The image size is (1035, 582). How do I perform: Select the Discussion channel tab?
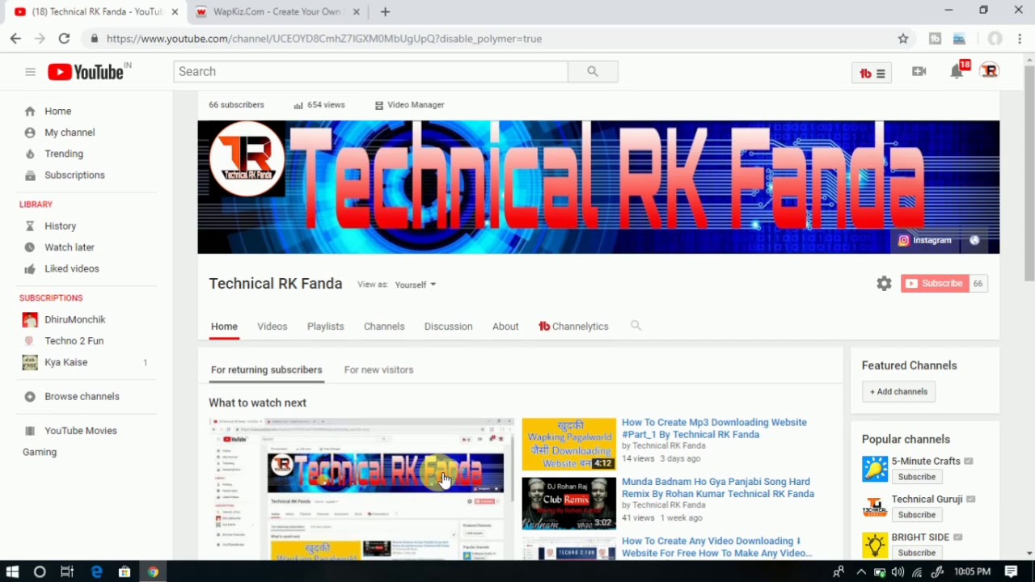[448, 327]
